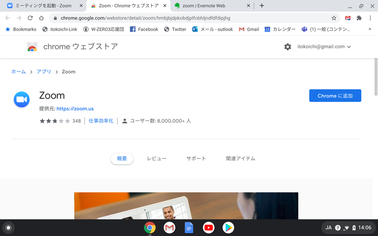Click the 仕事効率化 category link
This screenshot has height=236, width=378.
click(101, 121)
